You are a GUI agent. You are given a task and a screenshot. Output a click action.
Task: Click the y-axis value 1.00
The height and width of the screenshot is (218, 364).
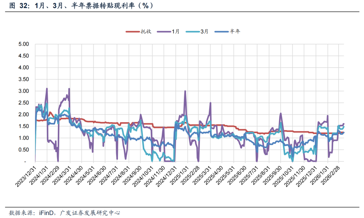click(24, 138)
